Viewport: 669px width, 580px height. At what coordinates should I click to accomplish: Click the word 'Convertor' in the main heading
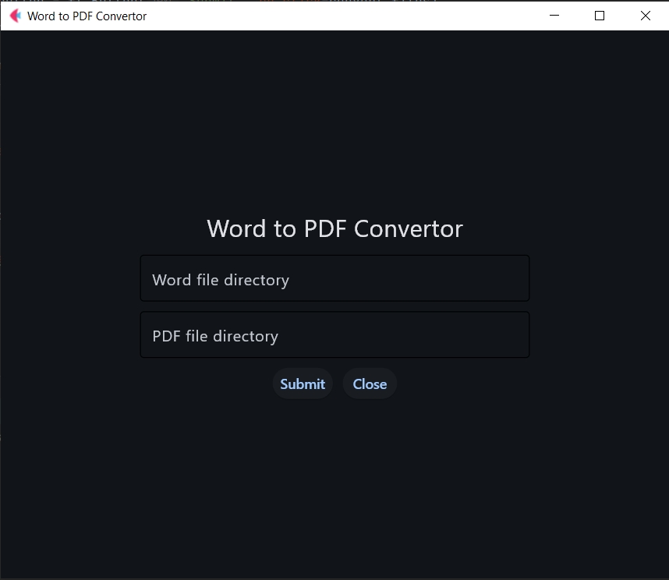(408, 228)
